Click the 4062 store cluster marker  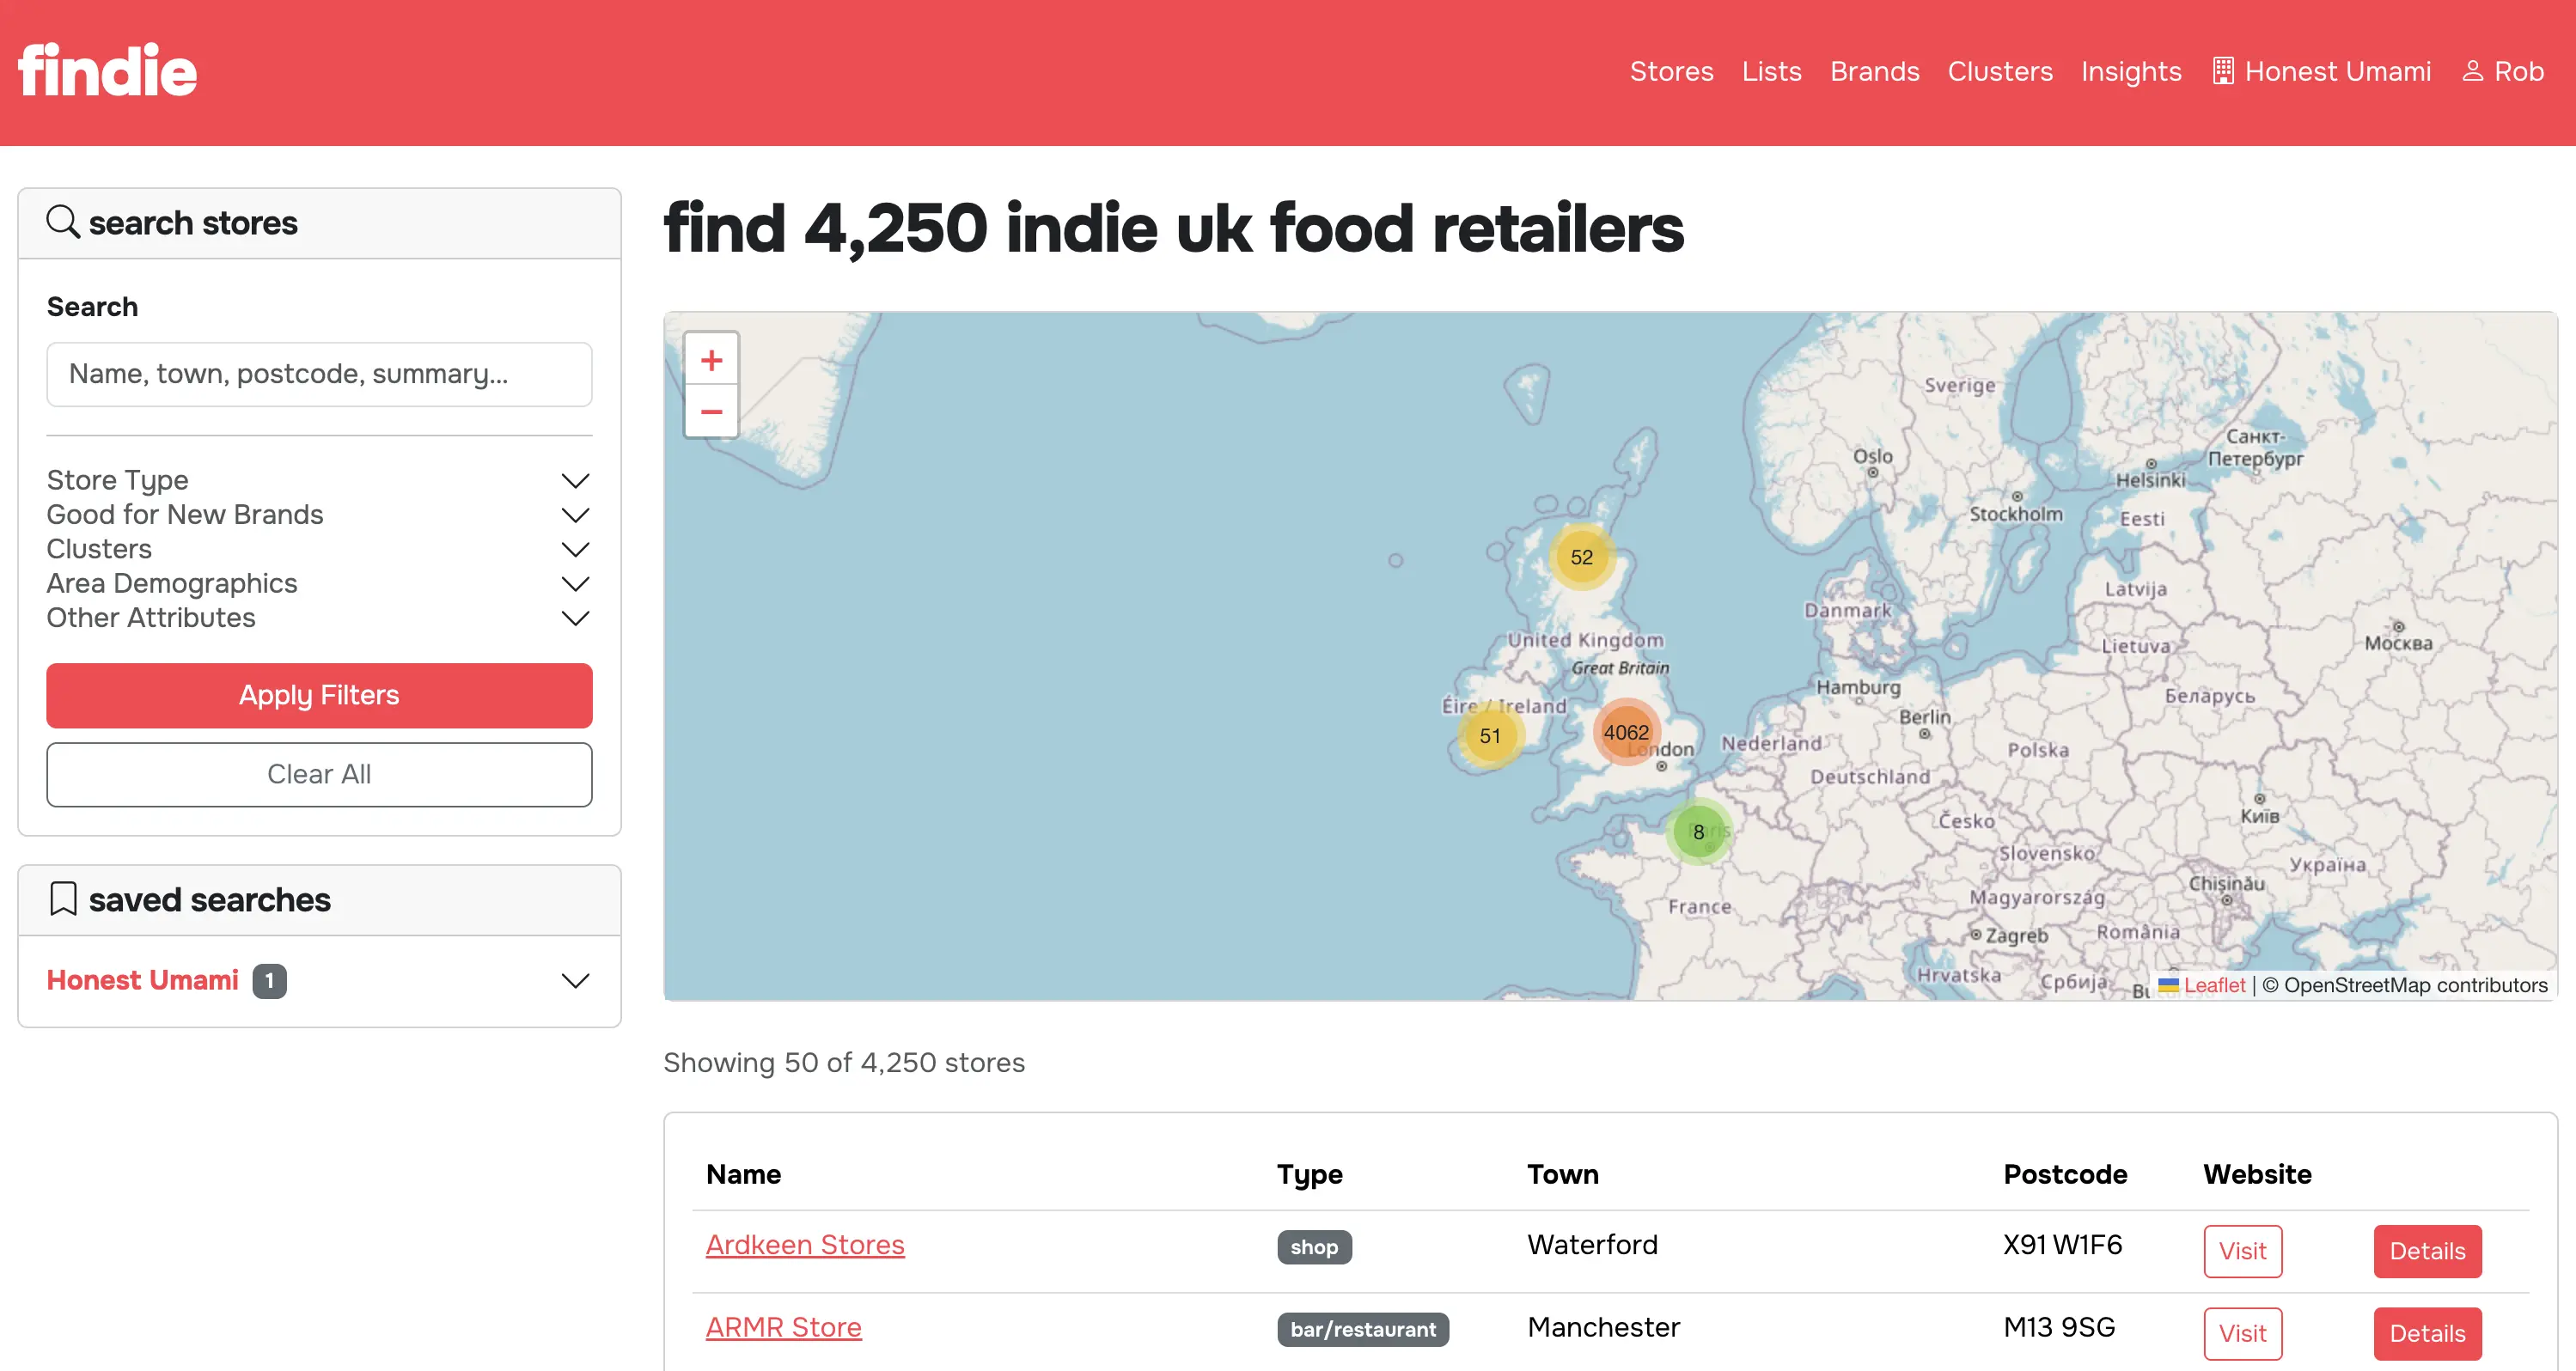click(x=1625, y=732)
